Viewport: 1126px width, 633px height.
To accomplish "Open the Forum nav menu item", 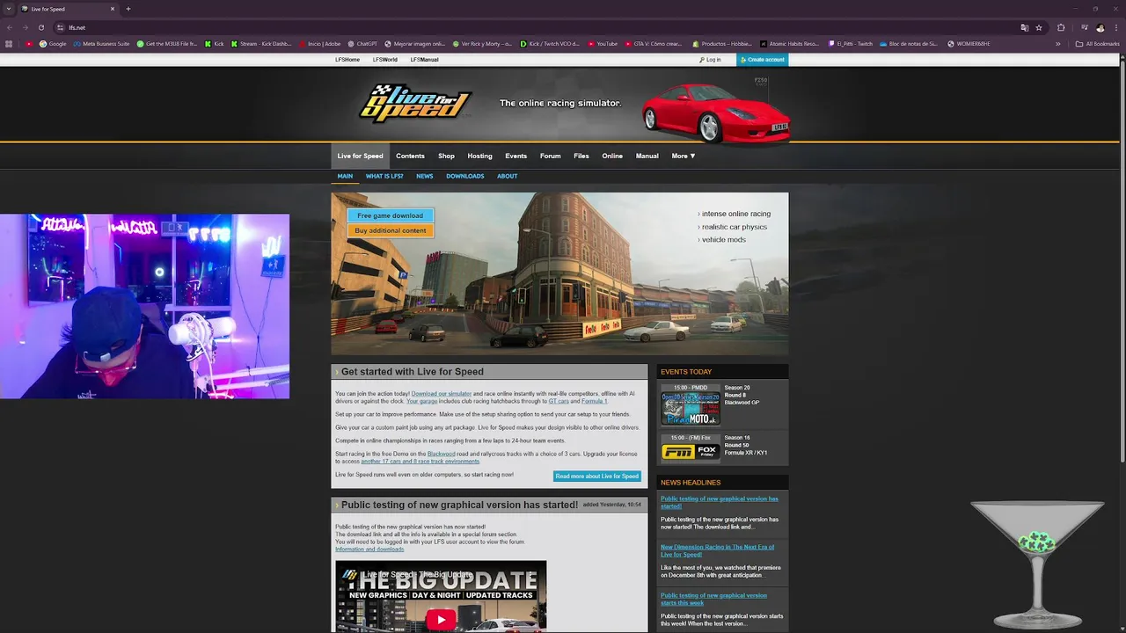I will tap(550, 156).
